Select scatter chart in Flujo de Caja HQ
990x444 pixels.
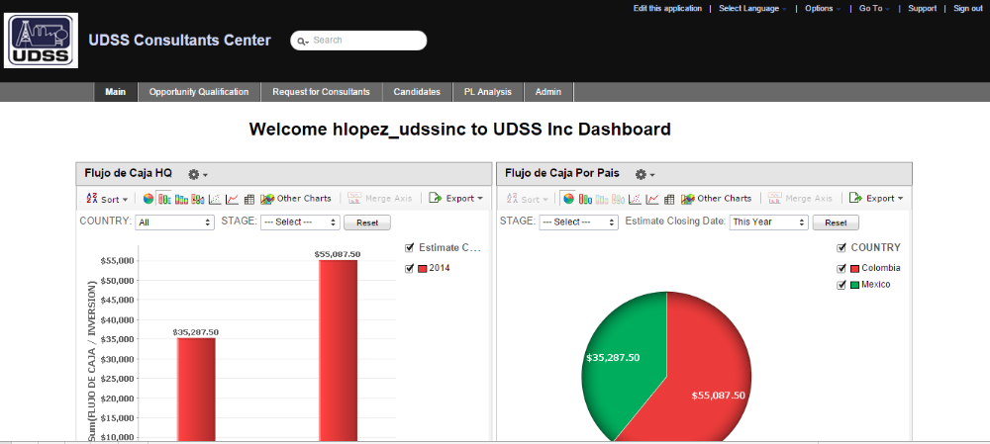tap(215, 199)
